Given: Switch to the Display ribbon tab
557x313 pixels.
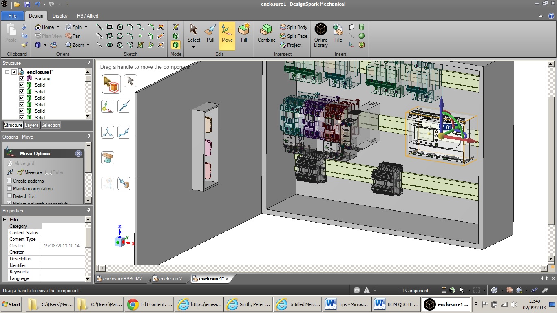Looking at the screenshot, I should pos(60,16).
